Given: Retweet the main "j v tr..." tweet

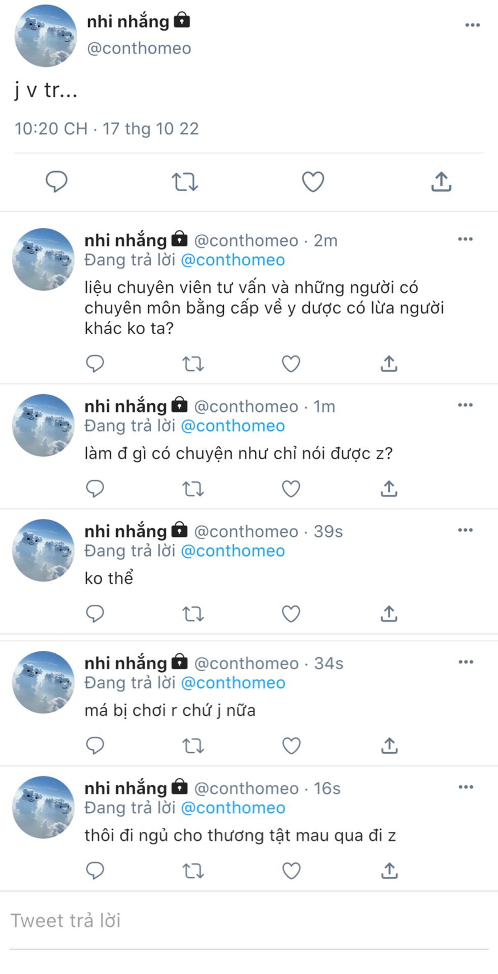Looking at the screenshot, I should tap(184, 182).
